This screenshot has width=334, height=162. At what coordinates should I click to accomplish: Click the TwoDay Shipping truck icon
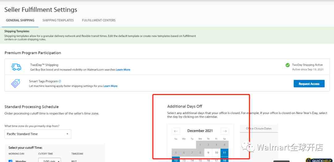point(16,67)
